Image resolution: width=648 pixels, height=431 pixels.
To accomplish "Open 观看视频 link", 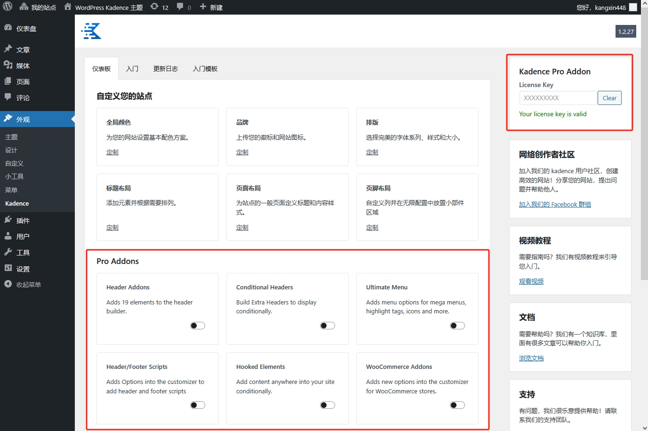I will tap(531, 281).
